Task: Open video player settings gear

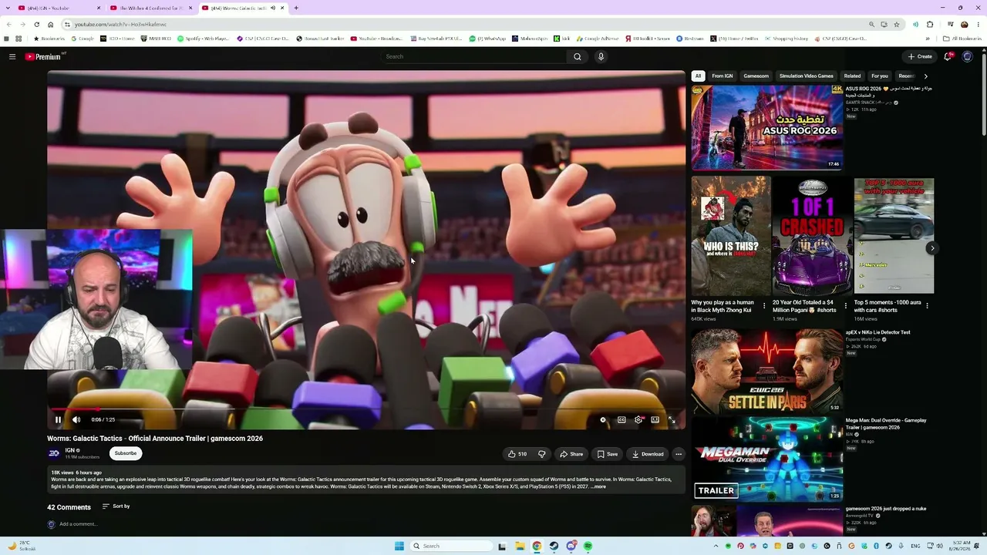Action: point(638,419)
